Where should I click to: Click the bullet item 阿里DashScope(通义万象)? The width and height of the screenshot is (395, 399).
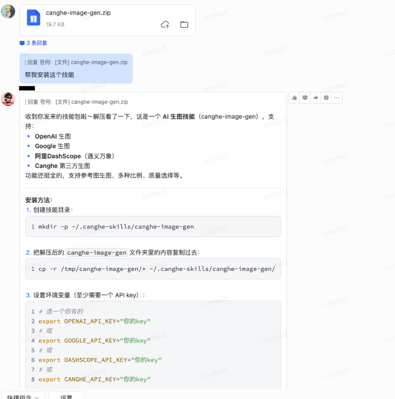[x=75, y=156]
